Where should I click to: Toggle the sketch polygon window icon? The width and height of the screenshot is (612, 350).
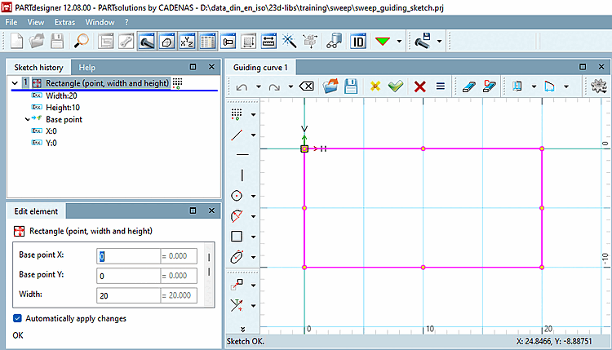pos(167,41)
